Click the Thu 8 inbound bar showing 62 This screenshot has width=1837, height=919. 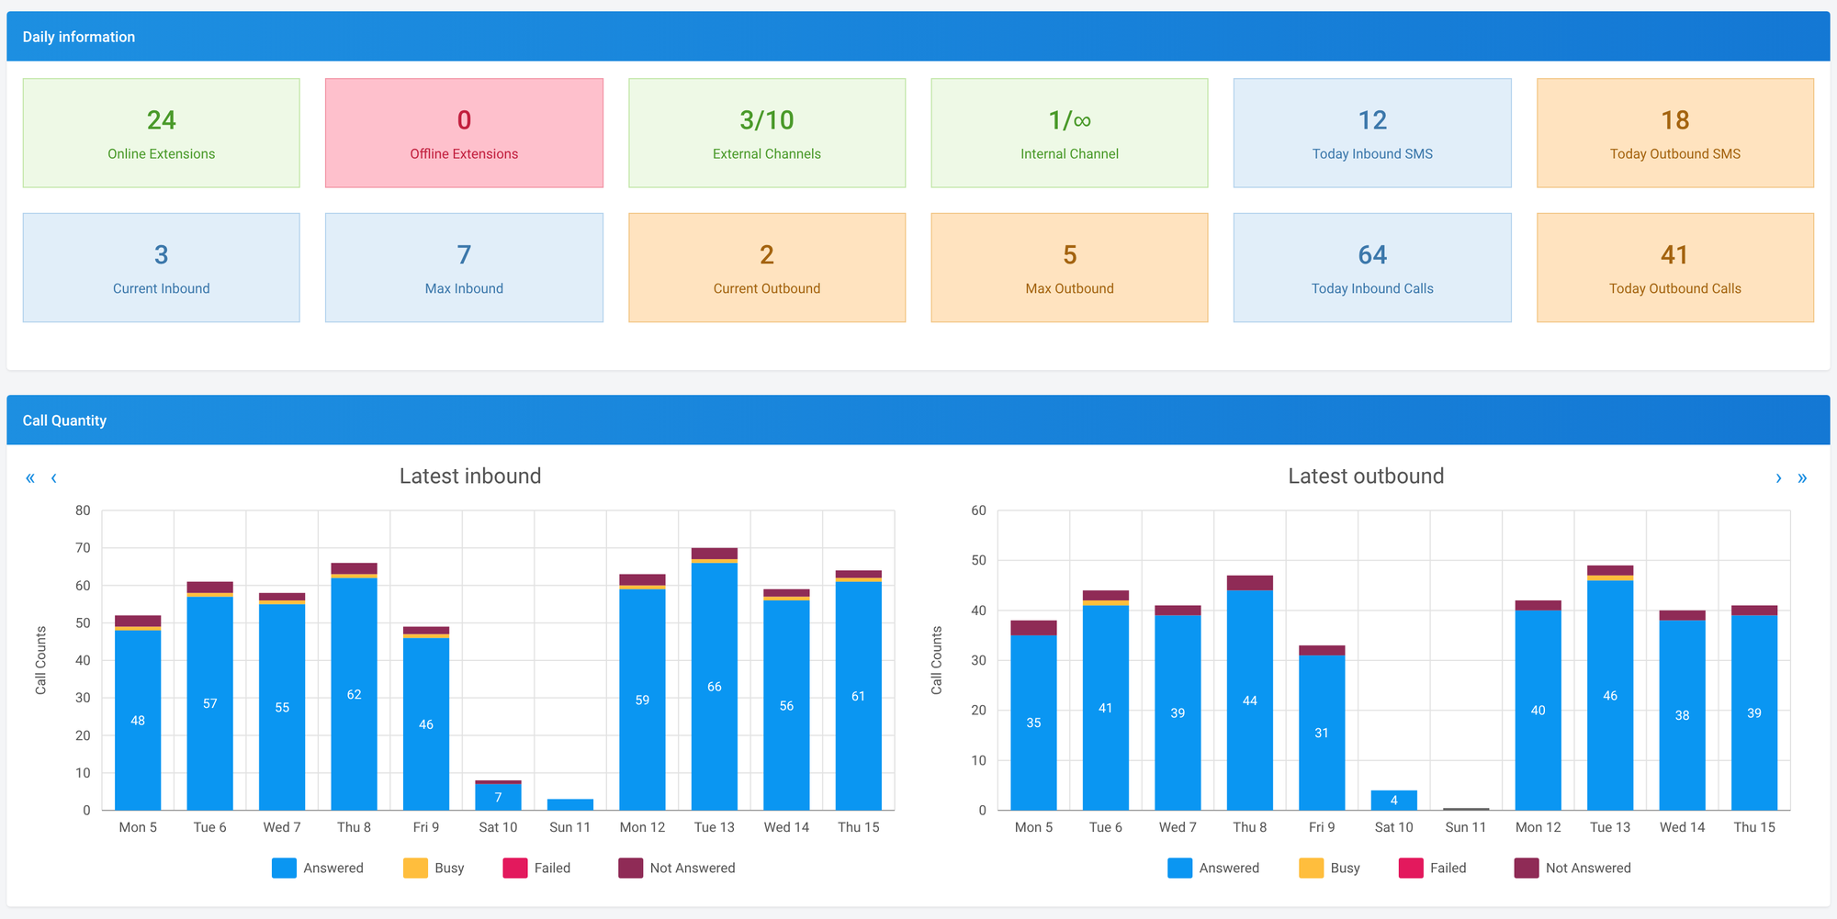tap(355, 694)
